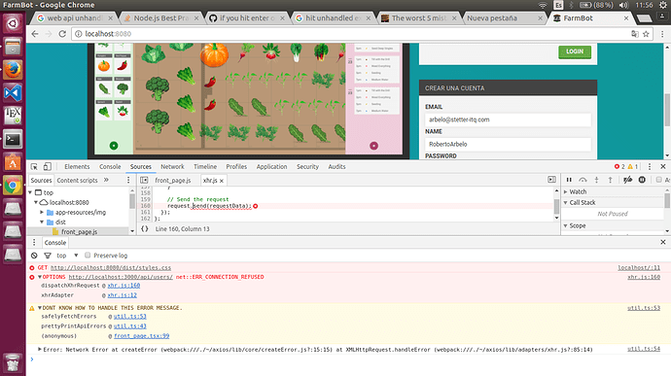Collapse the localhost:8080 tree node

pyautogui.click(x=36, y=202)
